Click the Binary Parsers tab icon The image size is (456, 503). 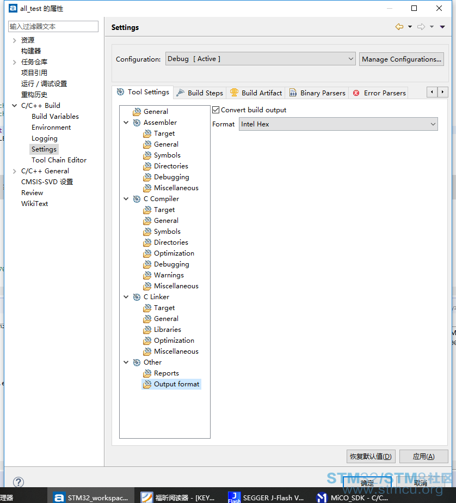[x=293, y=93]
